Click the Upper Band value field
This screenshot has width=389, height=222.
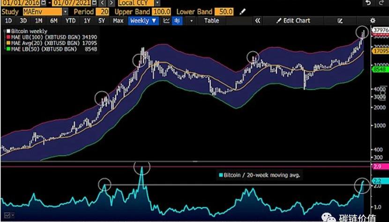162,11
